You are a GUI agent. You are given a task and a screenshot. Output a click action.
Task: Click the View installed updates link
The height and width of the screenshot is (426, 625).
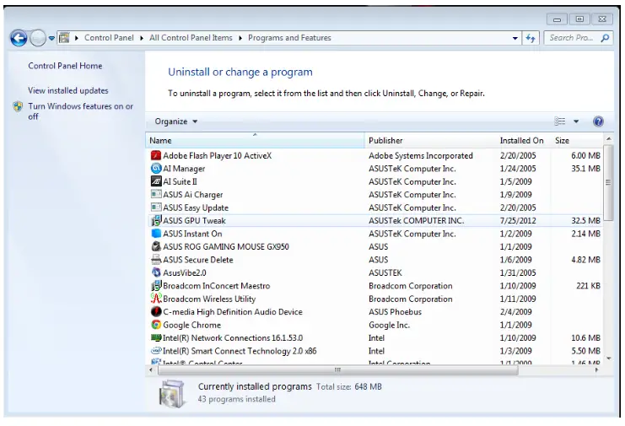point(67,90)
